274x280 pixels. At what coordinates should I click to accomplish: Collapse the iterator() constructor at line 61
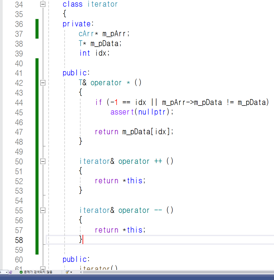pyautogui.click(x=43, y=268)
